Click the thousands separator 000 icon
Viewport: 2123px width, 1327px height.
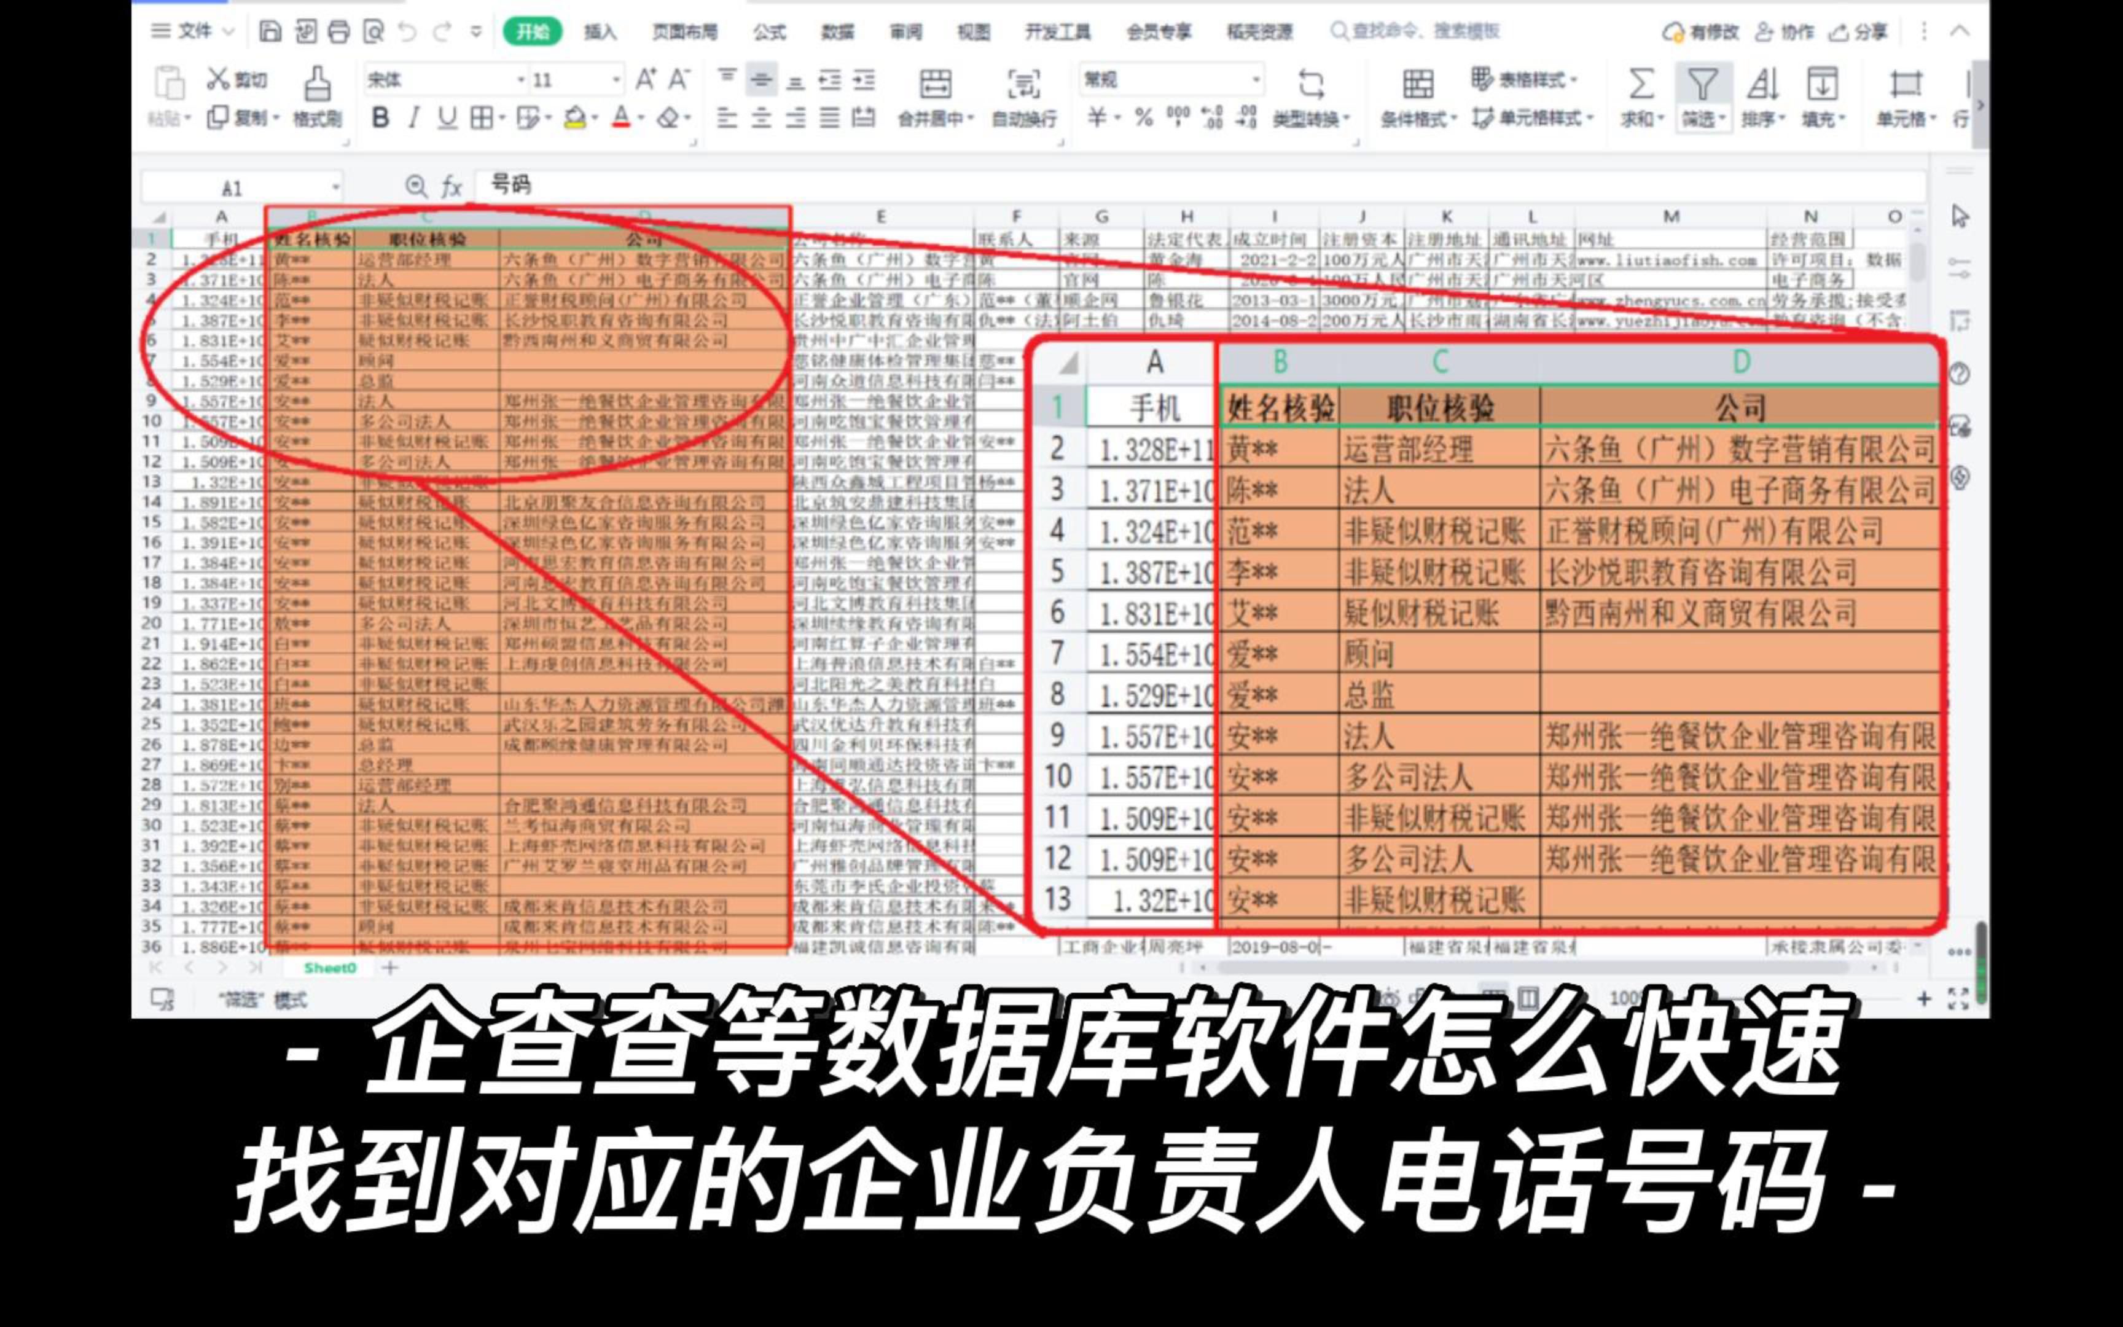tap(1178, 117)
